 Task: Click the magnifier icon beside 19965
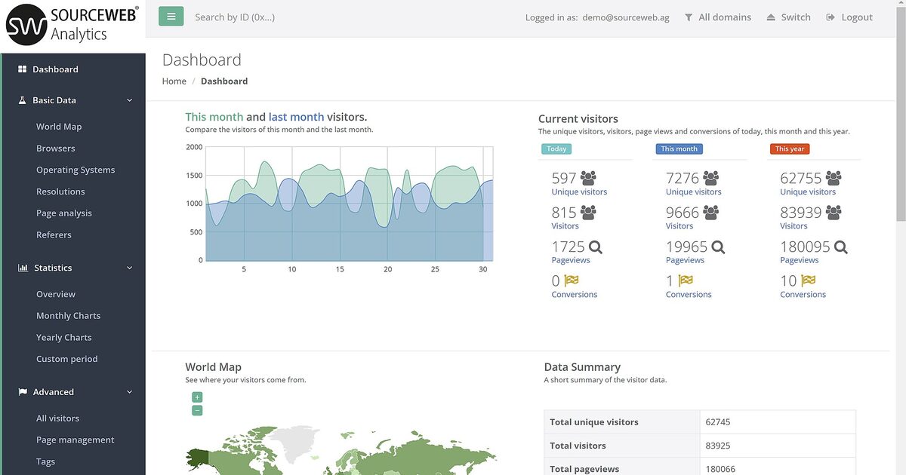click(718, 247)
